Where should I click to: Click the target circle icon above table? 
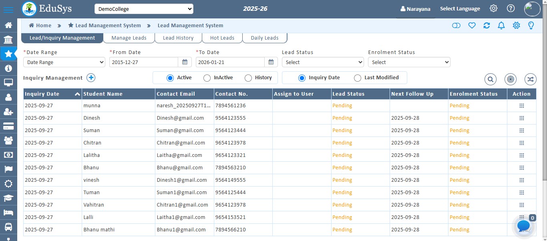(x=511, y=79)
